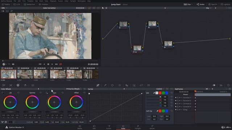Select the hand pan tool in node editor
Screen dimensions: 232x130
click(x=106, y=8)
